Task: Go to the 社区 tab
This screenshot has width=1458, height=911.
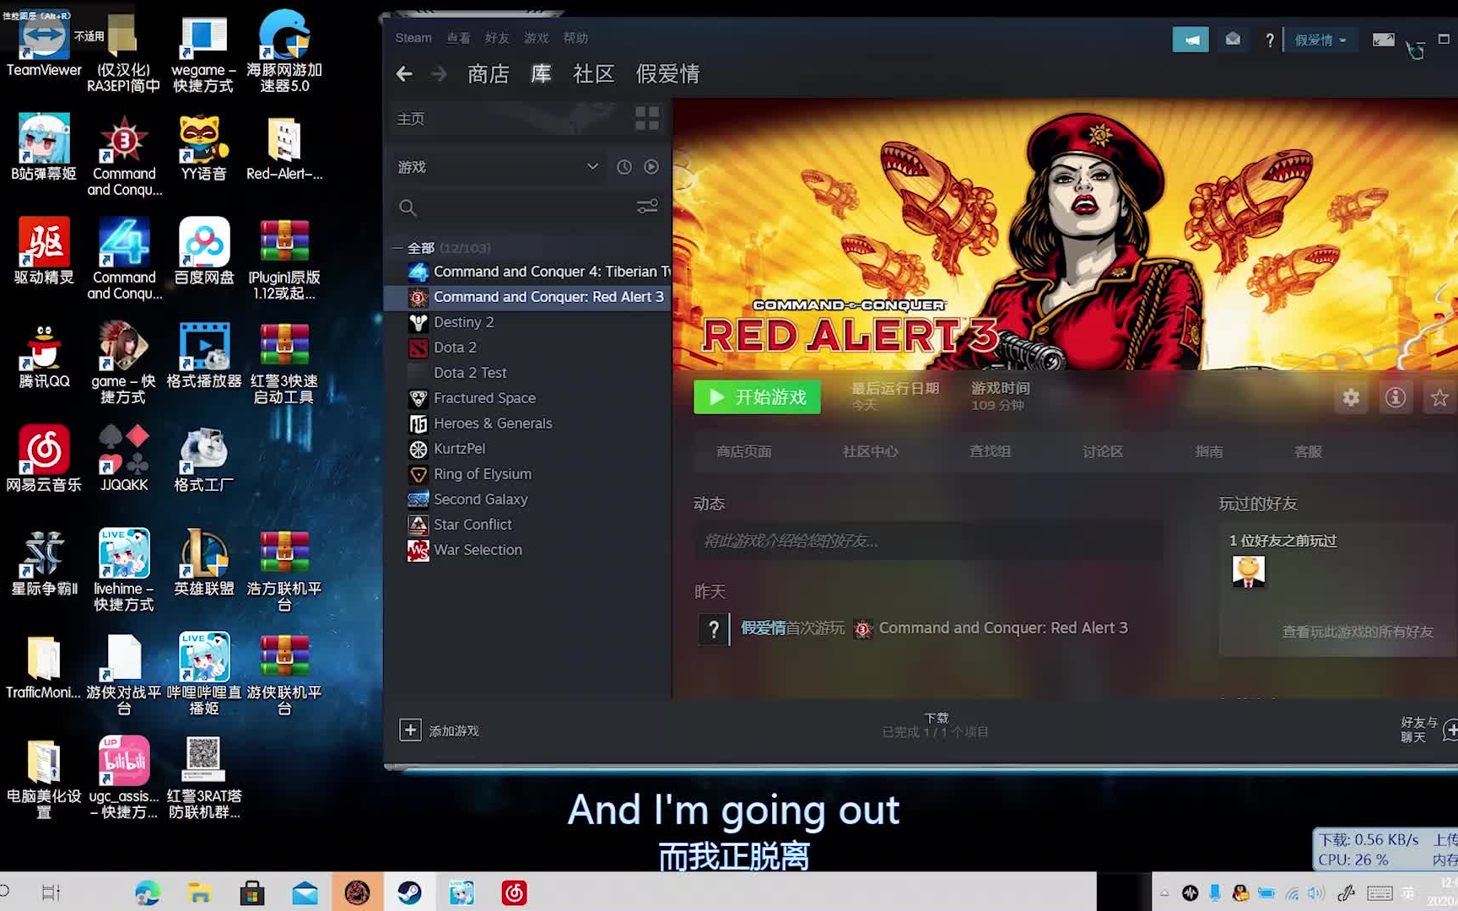Action: [593, 74]
